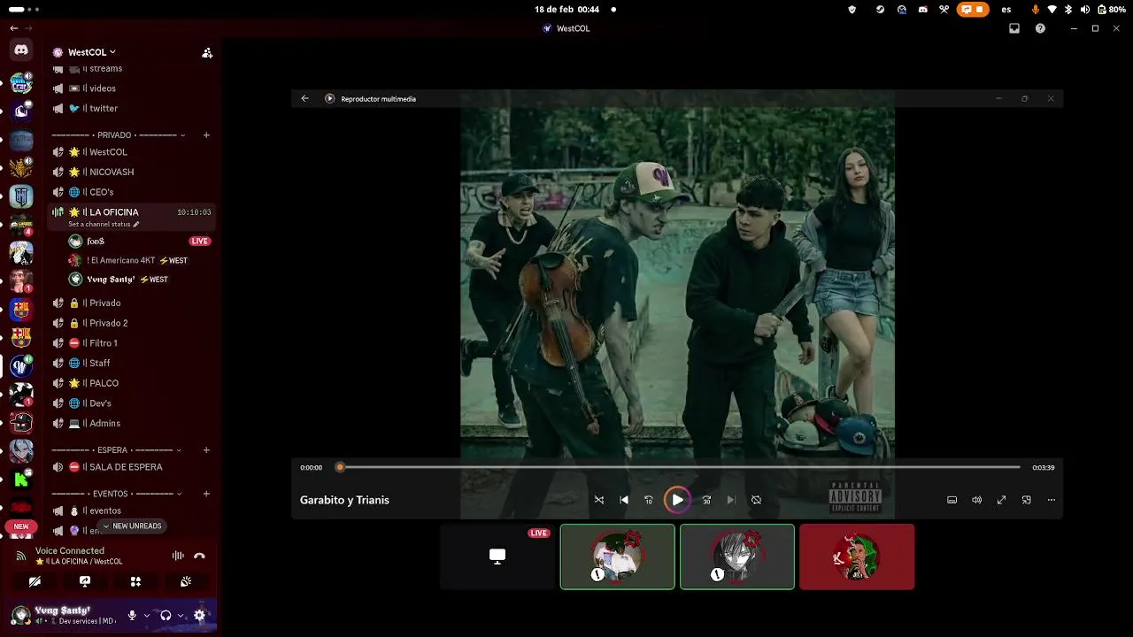Open WestCOL server dropdown menu
The height and width of the screenshot is (637, 1133).
[x=92, y=52]
